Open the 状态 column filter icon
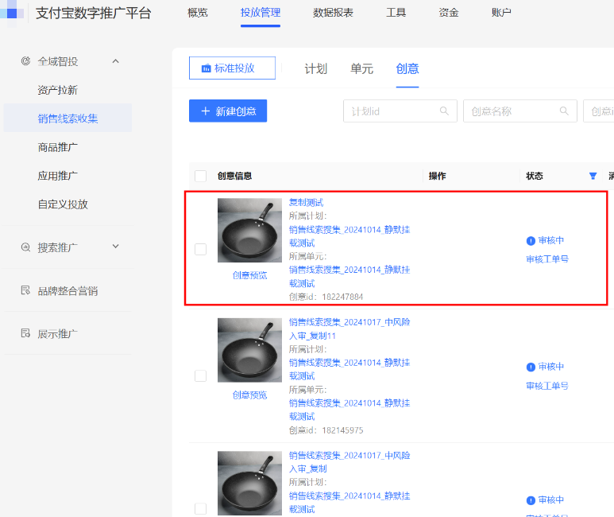Image resolution: width=614 pixels, height=517 pixels. click(x=593, y=176)
